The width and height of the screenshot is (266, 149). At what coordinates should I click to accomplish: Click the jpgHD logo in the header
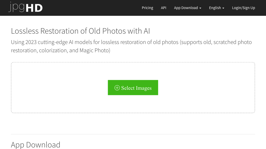[x=25, y=8]
